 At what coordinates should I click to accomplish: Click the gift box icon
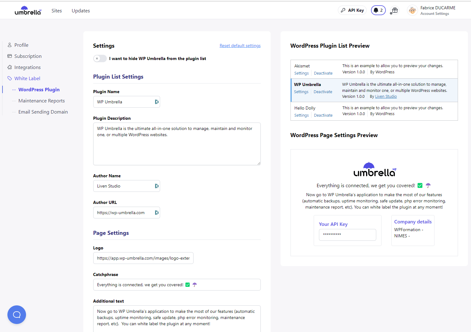(395, 10)
